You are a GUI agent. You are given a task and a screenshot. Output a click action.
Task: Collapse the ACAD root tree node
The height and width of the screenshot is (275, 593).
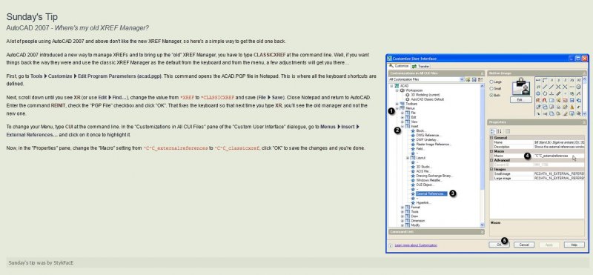coord(391,86)
